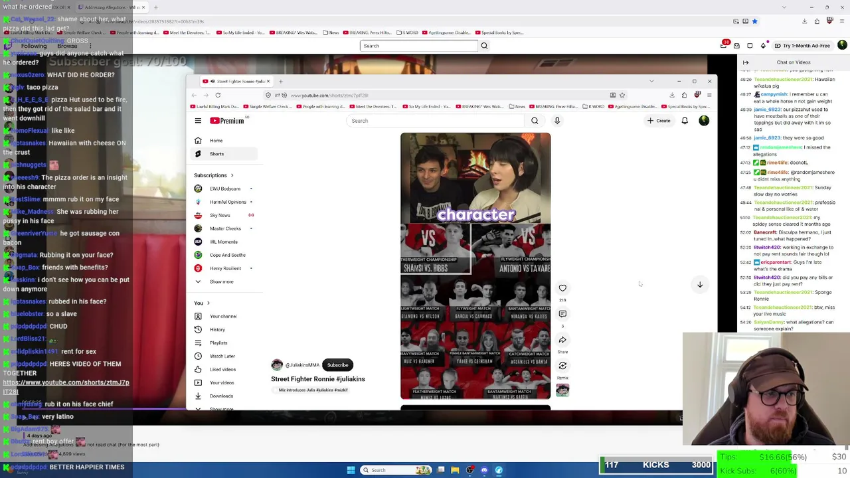The image size is (850, 478).
Task: Bookmark the Shorts page with the star
Action: click(x=622, y=95)
